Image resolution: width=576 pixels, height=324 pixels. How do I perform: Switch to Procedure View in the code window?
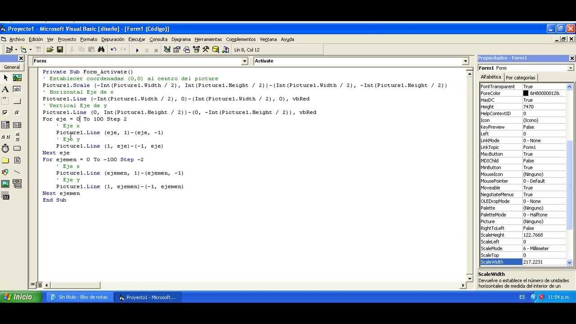click(x=32, y=285)
